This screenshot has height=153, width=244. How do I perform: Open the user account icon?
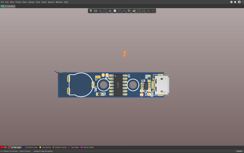point(239,2)
